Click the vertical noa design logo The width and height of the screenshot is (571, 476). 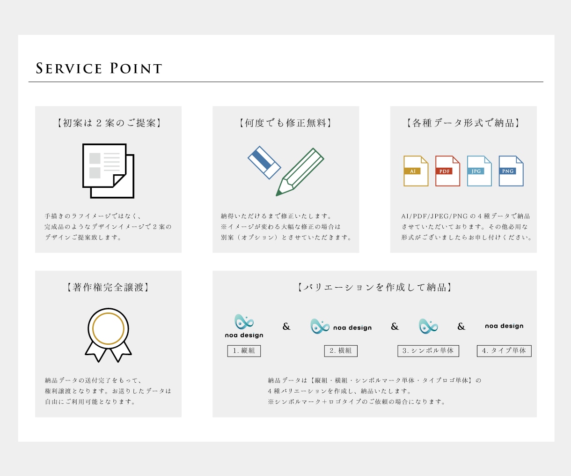[244, 326]
